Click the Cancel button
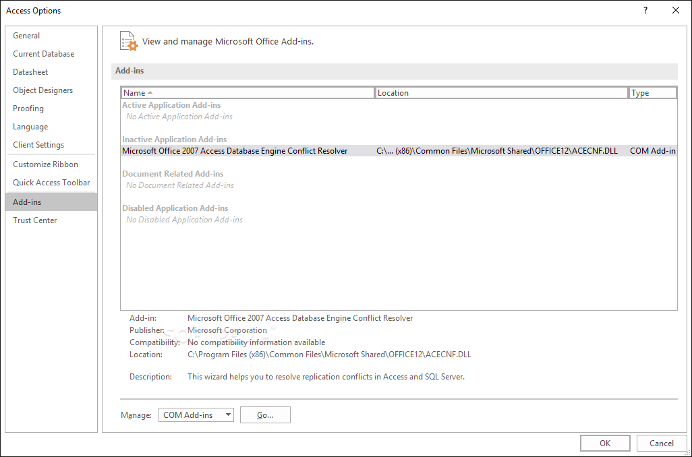This screenshot has height=457, width=692. pos(662,444)
